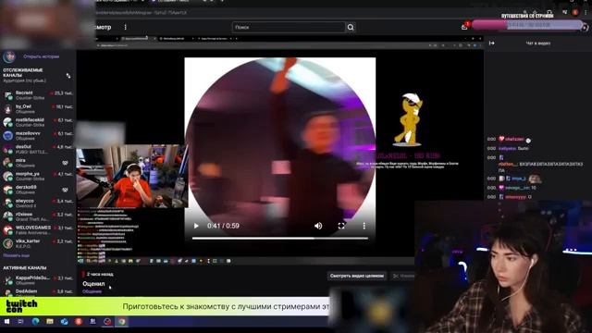The width and height of the screenshot is (592, 333).
Task: Click the streamer webcam thumbnail in clip
Action: click(x=132, y=177)
